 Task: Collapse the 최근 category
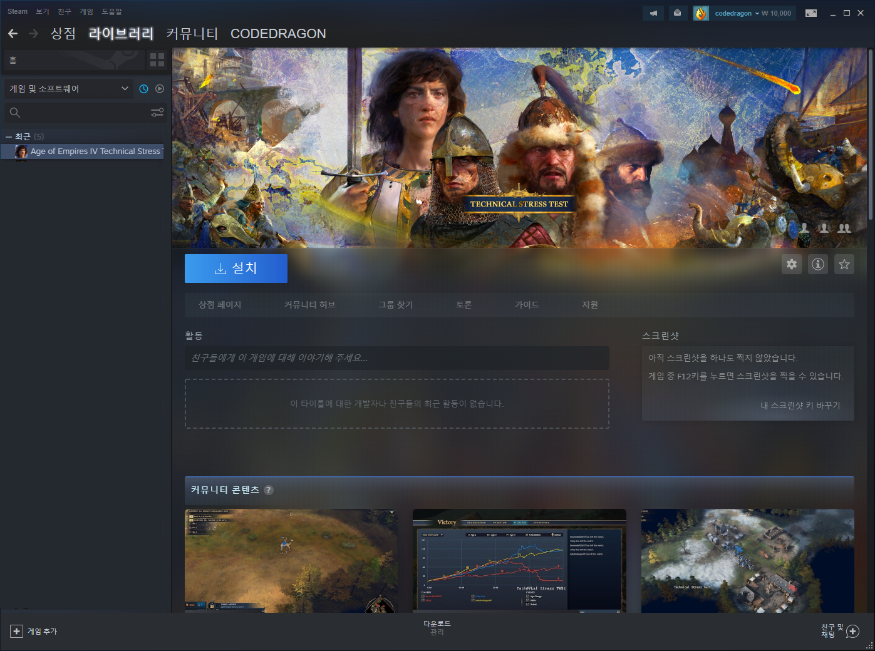click(9, 136)
